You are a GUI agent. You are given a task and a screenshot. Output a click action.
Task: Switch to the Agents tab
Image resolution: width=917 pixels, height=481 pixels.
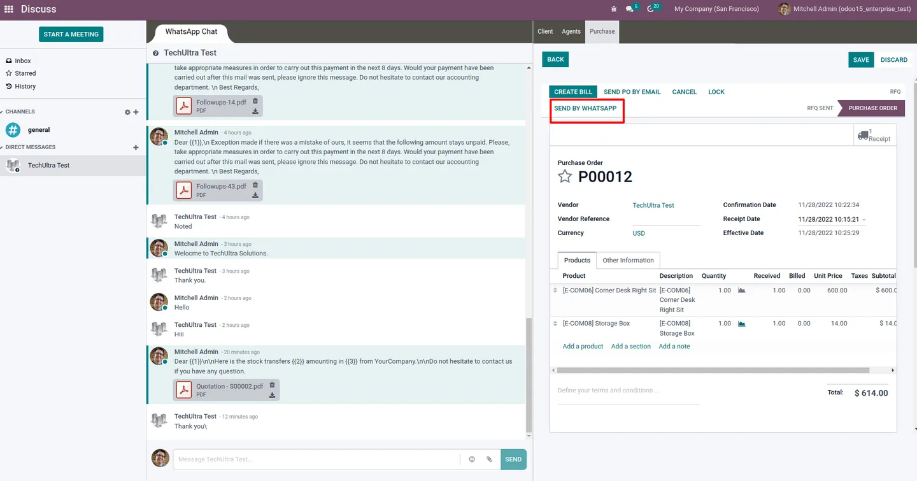click(x=571, y=31)
